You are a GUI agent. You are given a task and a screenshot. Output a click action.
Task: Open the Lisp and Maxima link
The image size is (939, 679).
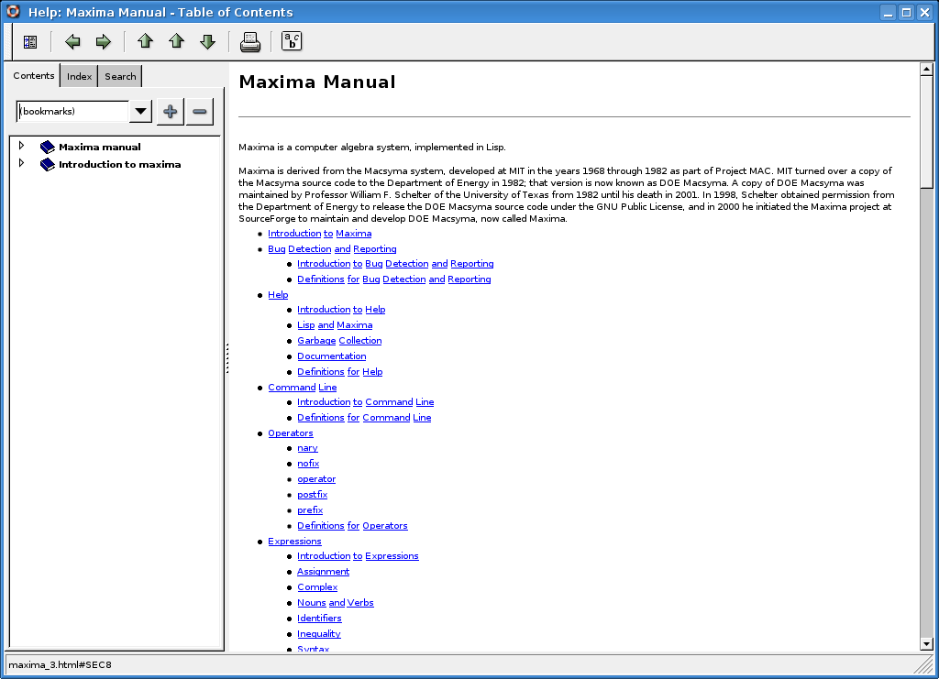tap(335, 325)
